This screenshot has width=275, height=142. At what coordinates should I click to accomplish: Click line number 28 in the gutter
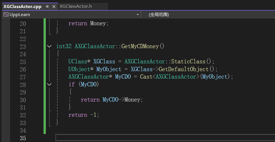tap(23, 85)
